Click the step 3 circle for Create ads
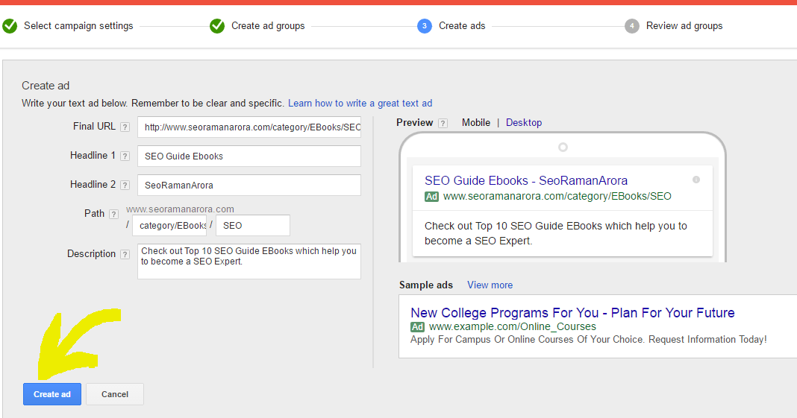This screenshot has height=418, width=797. click(x=425, y=26)
